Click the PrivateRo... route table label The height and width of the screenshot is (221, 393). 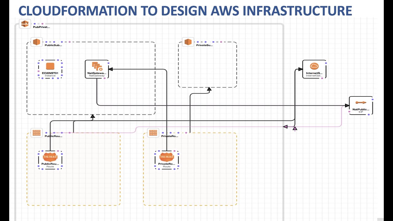[170, 136]
